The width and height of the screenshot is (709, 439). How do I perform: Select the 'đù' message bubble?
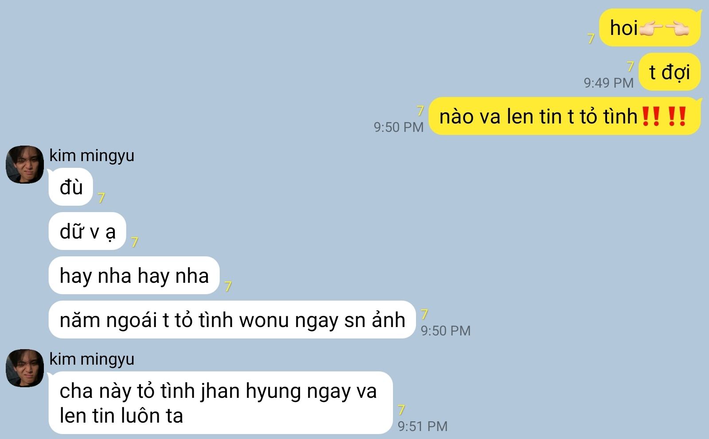point(71,187)
